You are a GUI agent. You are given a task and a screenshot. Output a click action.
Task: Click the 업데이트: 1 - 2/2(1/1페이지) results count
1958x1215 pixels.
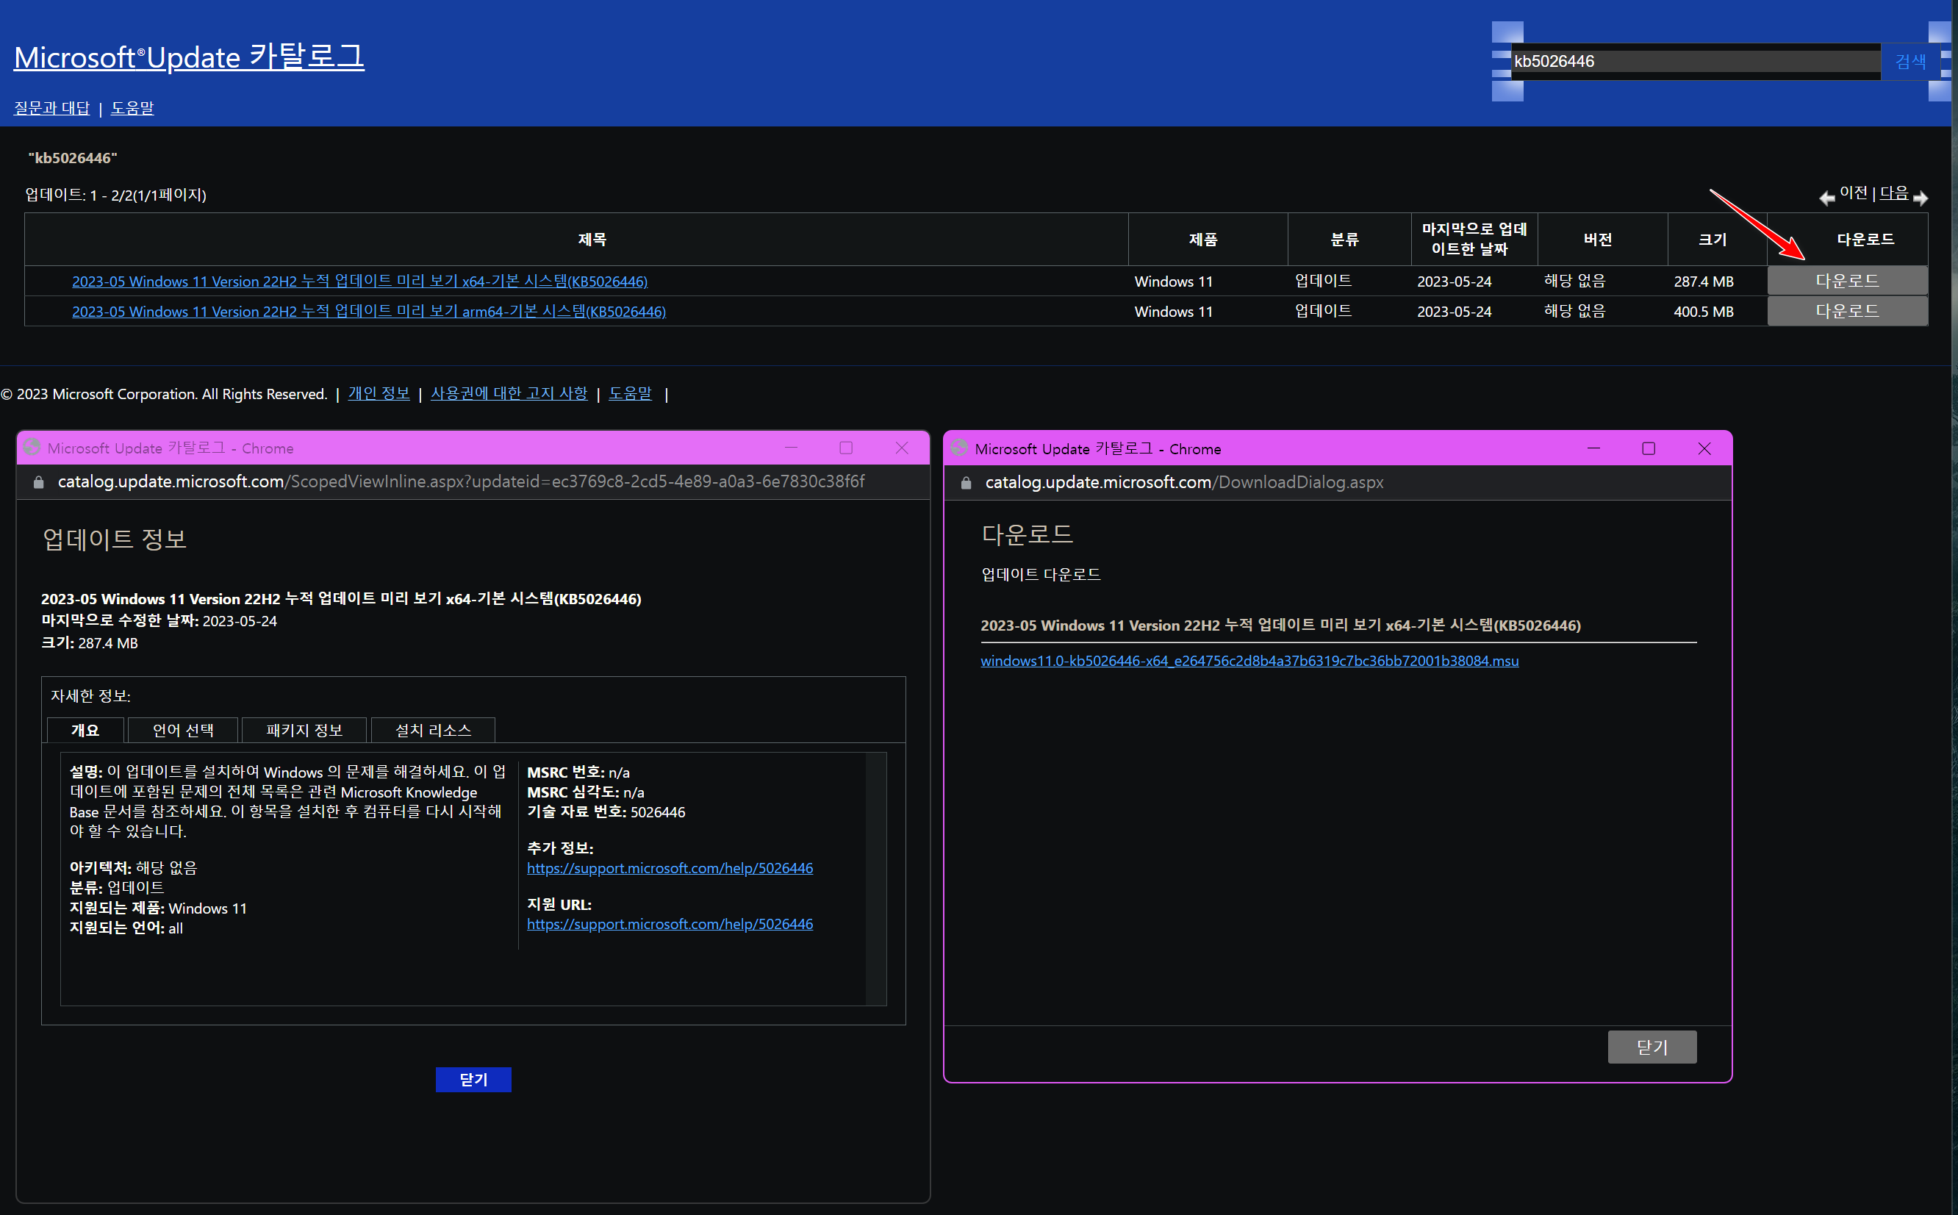(115, 195)
